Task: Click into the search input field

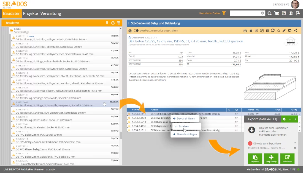Action: (245, 13)
